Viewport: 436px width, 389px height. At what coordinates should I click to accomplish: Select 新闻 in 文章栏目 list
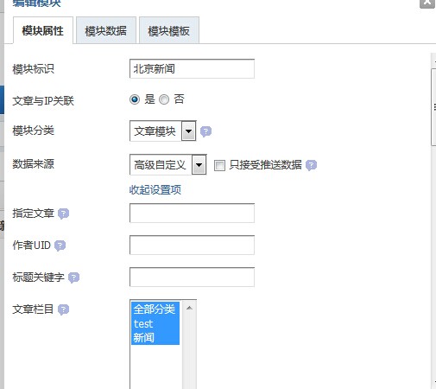click(x=155, y=338)
